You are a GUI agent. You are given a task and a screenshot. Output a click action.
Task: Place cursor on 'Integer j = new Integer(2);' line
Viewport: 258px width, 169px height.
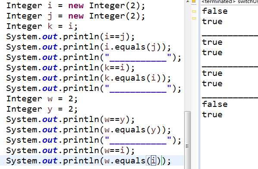click(x=76, y=16)
